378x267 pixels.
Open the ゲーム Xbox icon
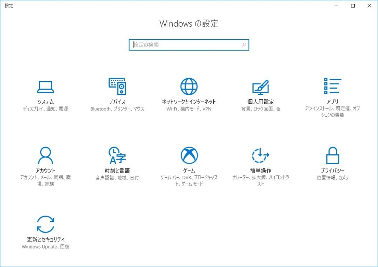coord(189,155)
